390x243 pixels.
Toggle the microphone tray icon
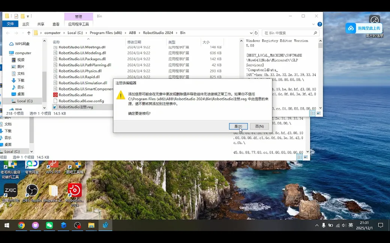coord(324,225)
